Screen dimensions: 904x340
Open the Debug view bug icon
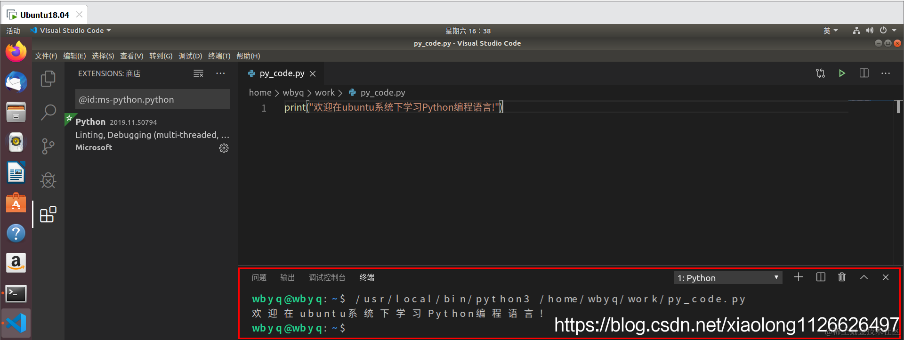(48, 180)
